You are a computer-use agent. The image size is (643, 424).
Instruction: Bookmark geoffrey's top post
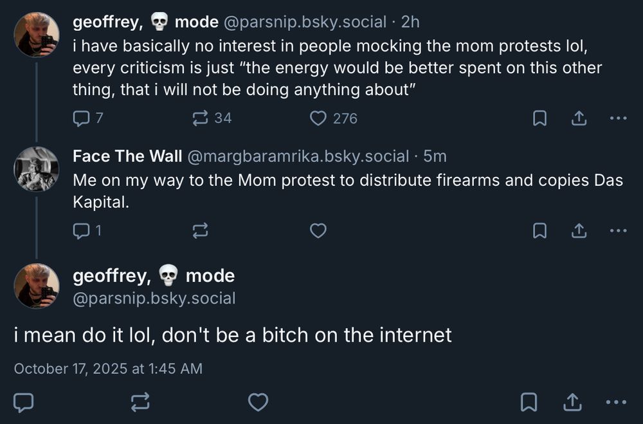pos(540,118)
